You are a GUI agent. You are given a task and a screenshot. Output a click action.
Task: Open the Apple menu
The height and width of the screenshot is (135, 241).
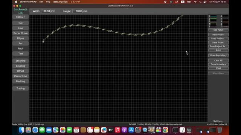click(x=16, y=1)
